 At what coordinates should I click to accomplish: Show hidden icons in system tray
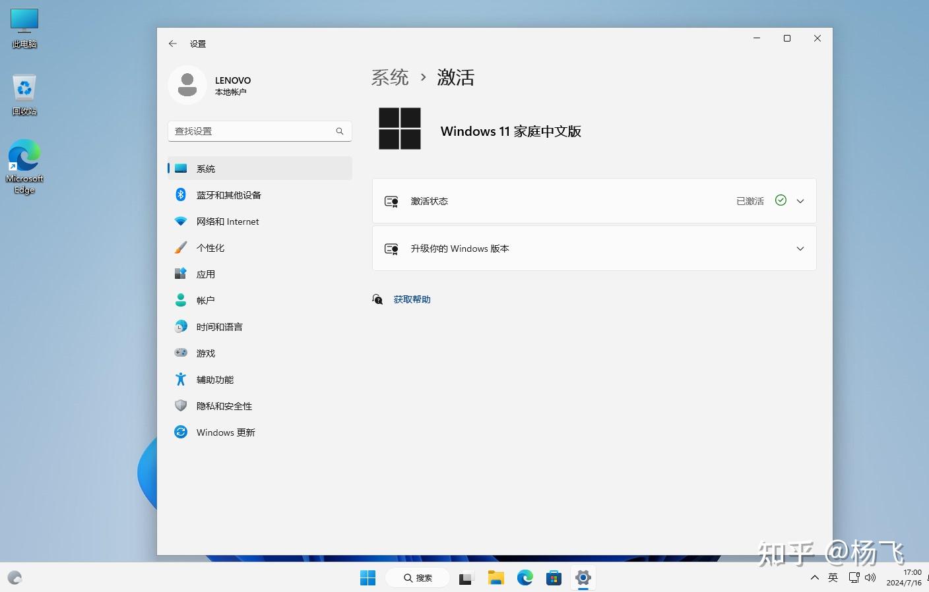click(x=814, y=577)
